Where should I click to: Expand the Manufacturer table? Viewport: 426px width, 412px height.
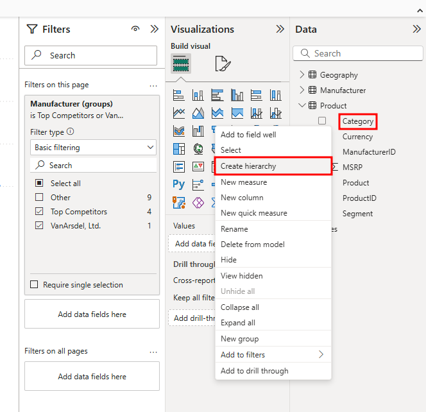302,90
